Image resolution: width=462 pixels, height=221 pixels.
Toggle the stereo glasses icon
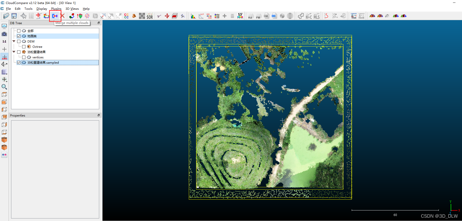pyautogui.click(x=4, y=155)
